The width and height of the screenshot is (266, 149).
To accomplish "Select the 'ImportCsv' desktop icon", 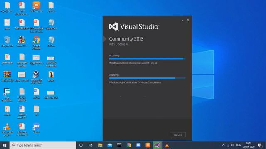I will pyautogui.click(x=51, y=24).
